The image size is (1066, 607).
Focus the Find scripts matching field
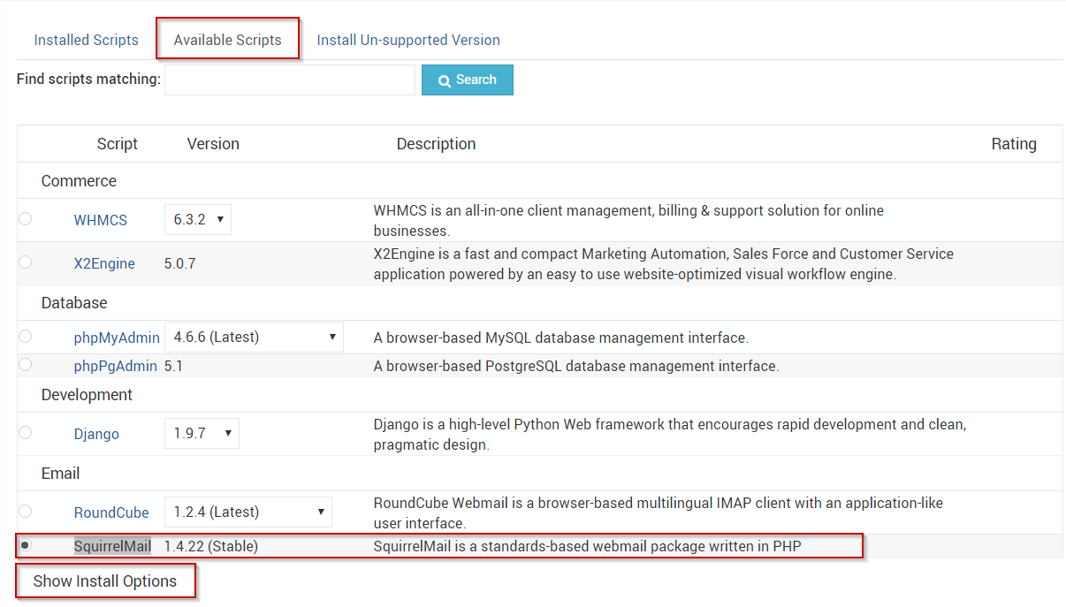(x=290, y=80)
